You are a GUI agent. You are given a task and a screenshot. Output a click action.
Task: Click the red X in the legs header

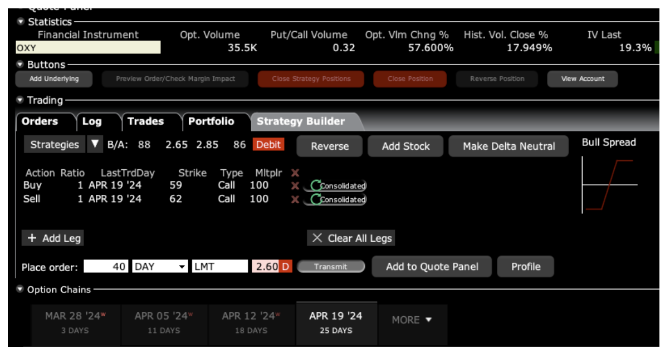point(295,173)
